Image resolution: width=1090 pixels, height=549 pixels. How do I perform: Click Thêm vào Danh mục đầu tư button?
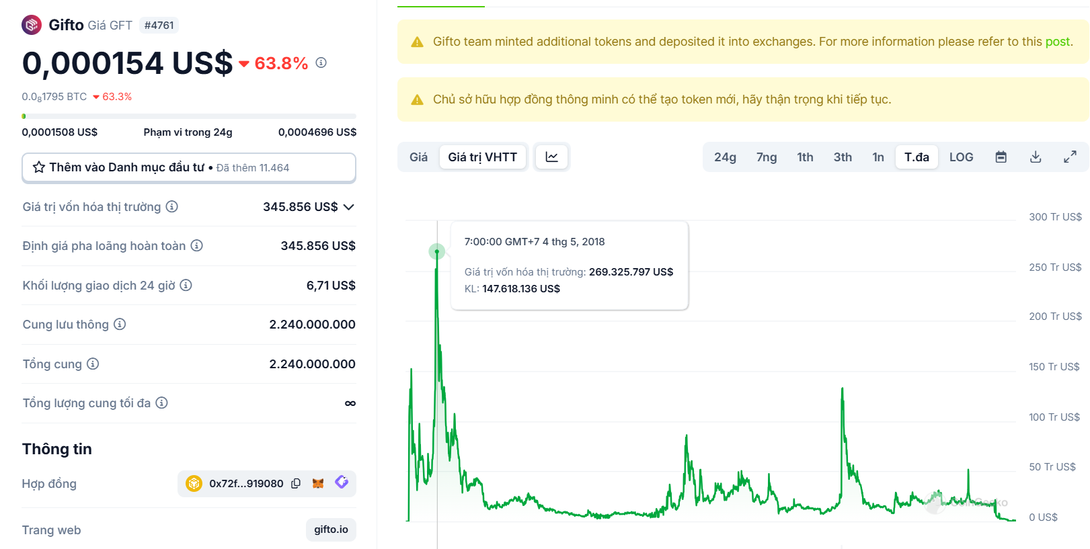[x=189, y=167]
